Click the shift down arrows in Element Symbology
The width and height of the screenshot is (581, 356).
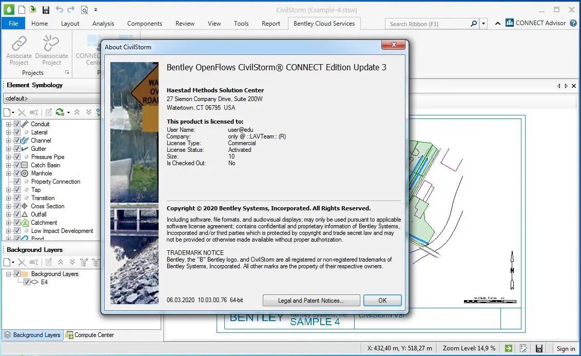pos(89,112)
